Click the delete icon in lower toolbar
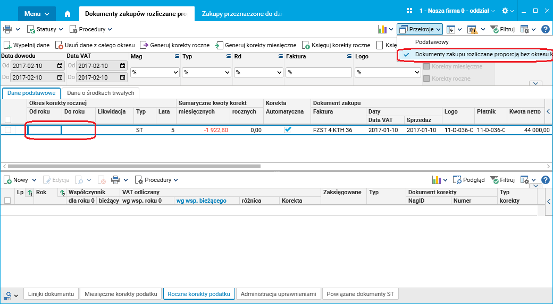The width and height of the screenshot is (553, 304). click(102, 180)
